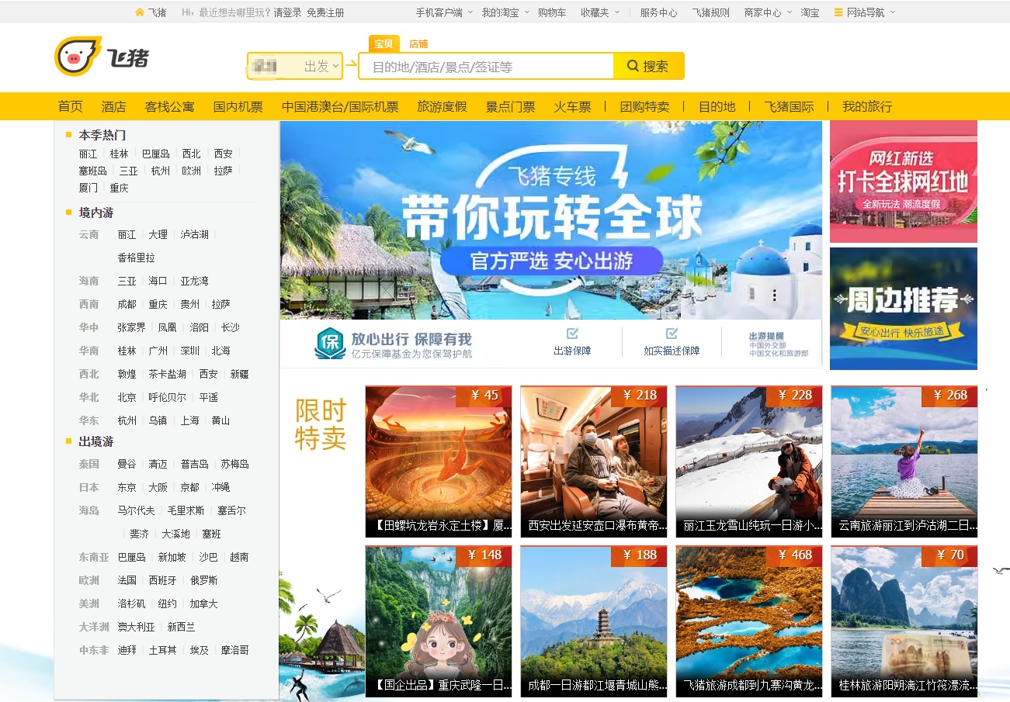Open the 飞猪规则 link
Image resolution: width=1010 pixels, height=702 pixels.
[x=711, y=12]
